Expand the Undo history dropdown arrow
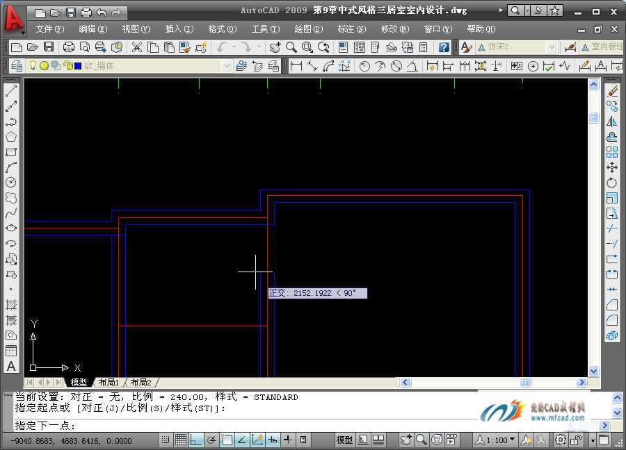The height and width of the screenshot is (450, 626). (234, 47)
